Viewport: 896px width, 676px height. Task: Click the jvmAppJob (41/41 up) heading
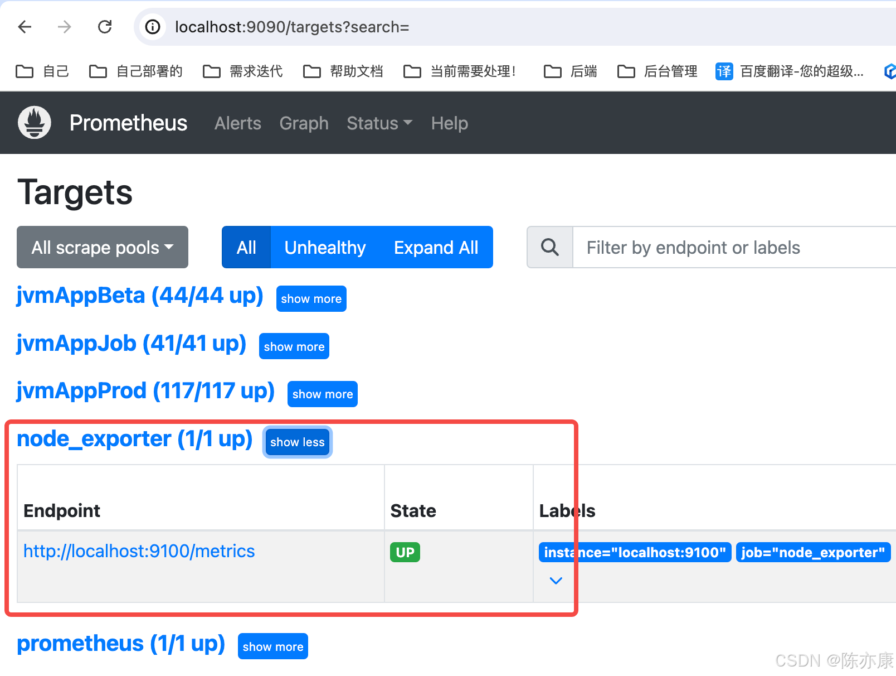[x=132, y=344]
